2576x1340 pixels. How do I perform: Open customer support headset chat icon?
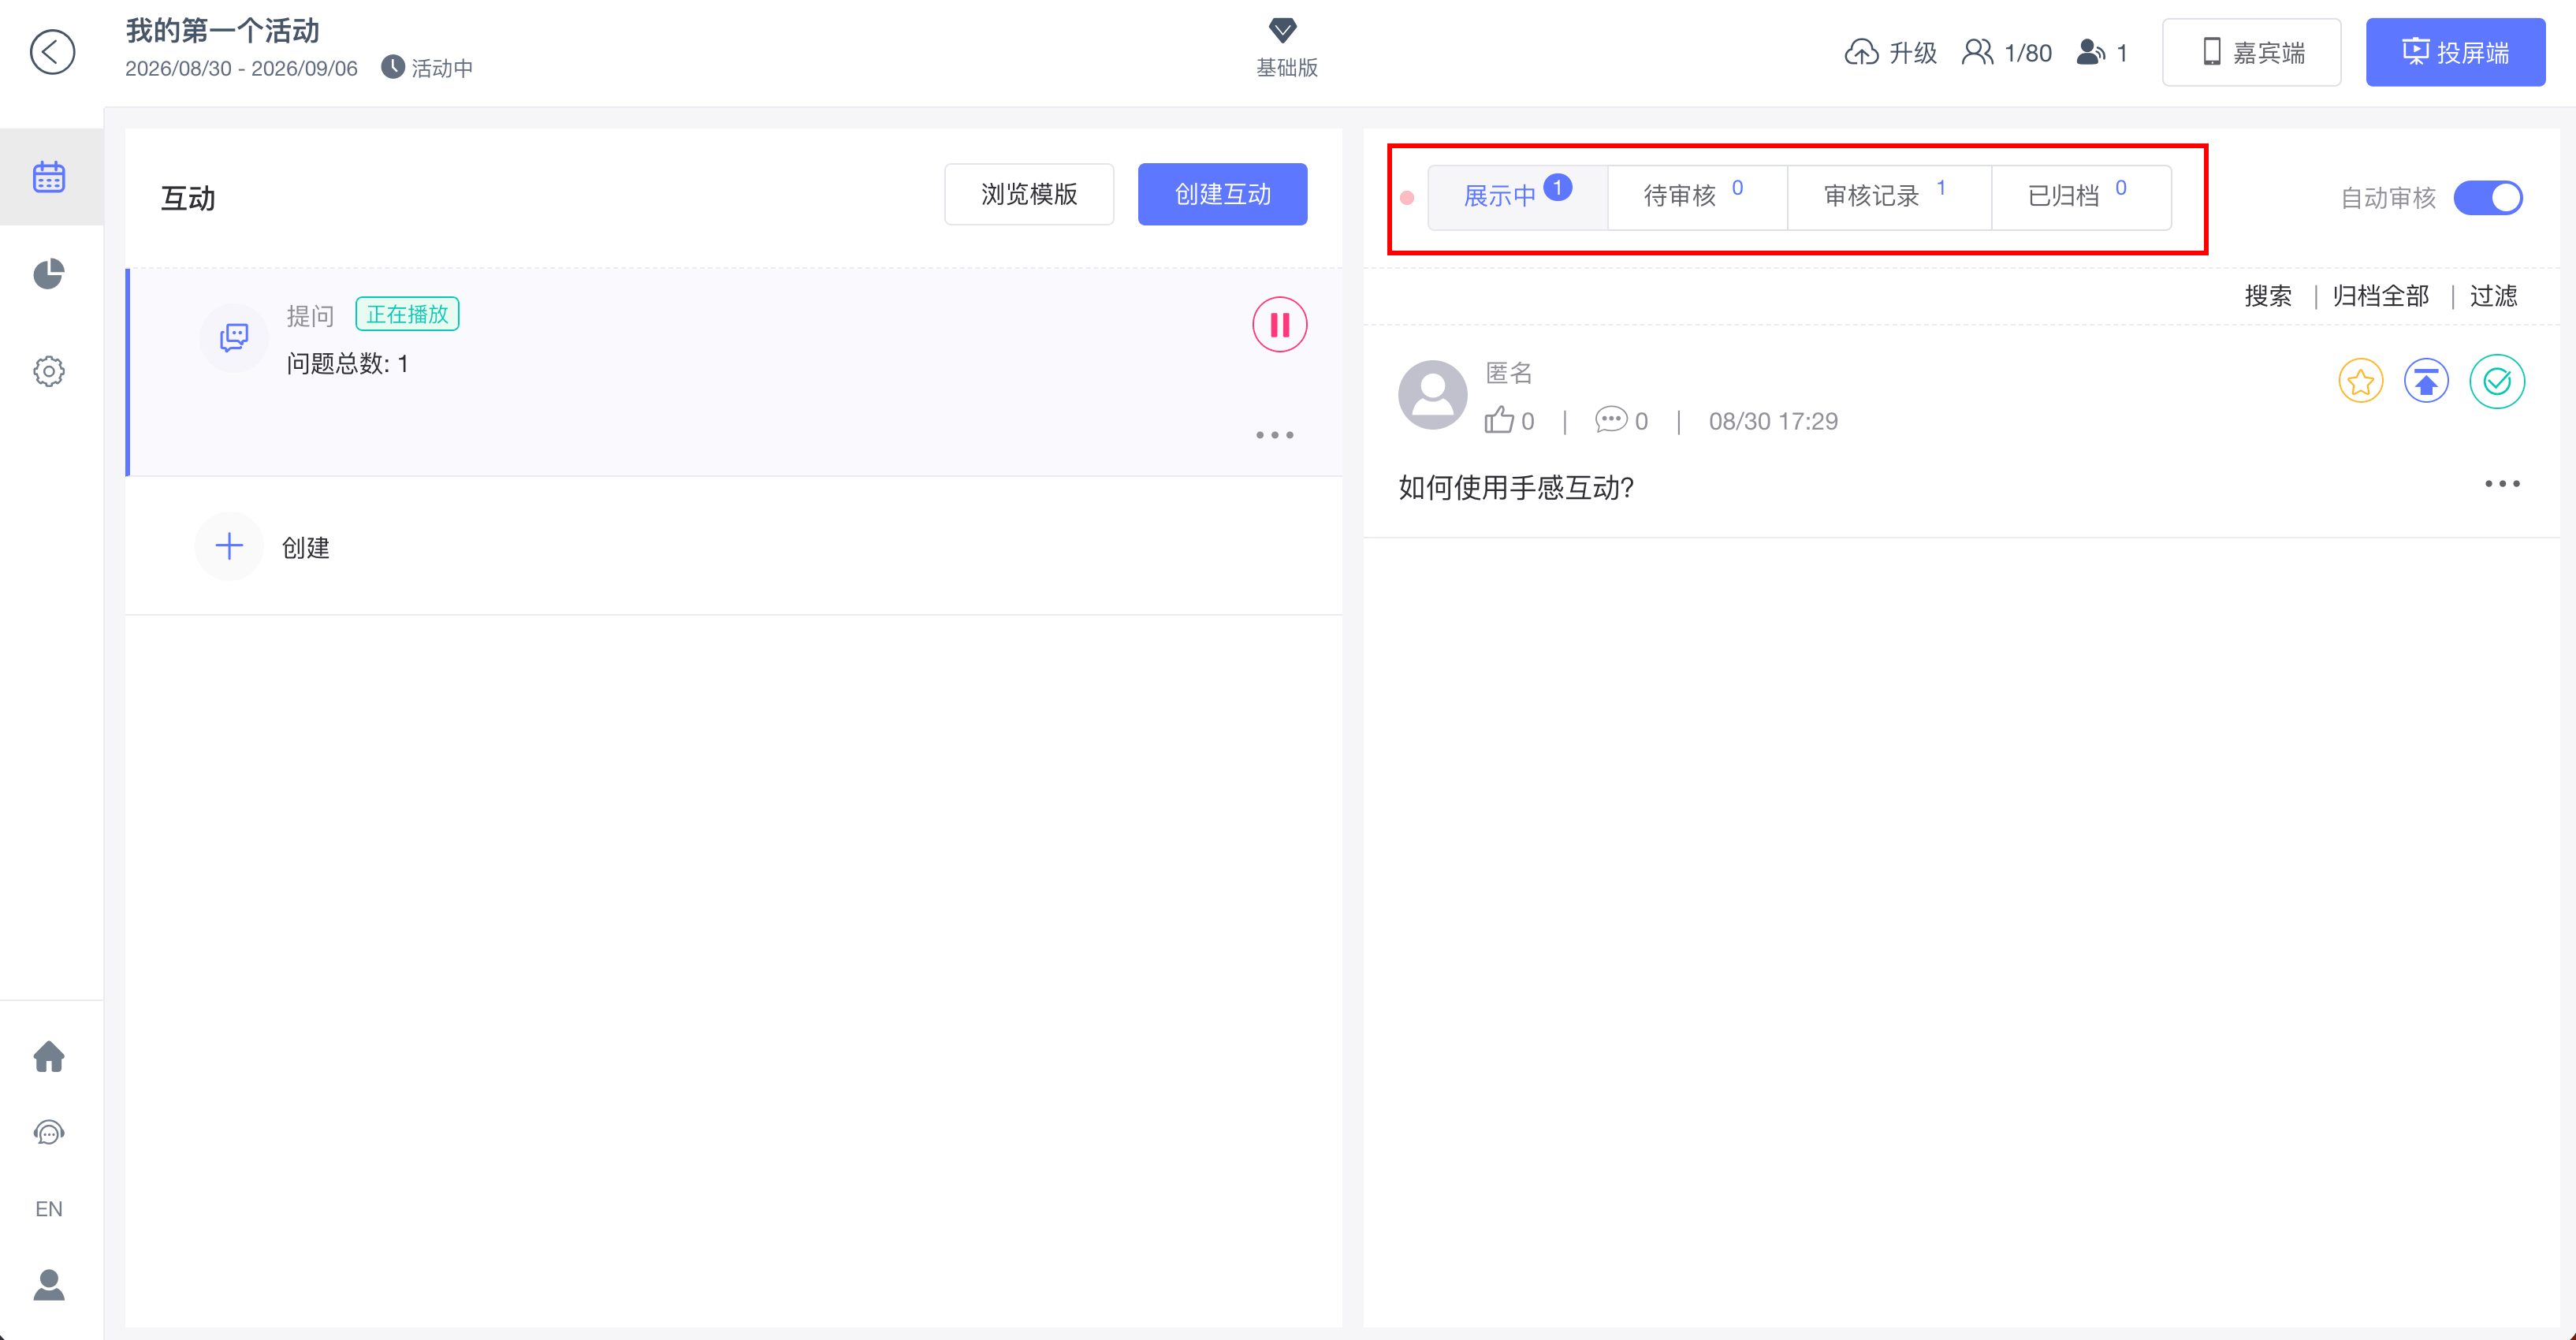click(x=49, y=1132)
